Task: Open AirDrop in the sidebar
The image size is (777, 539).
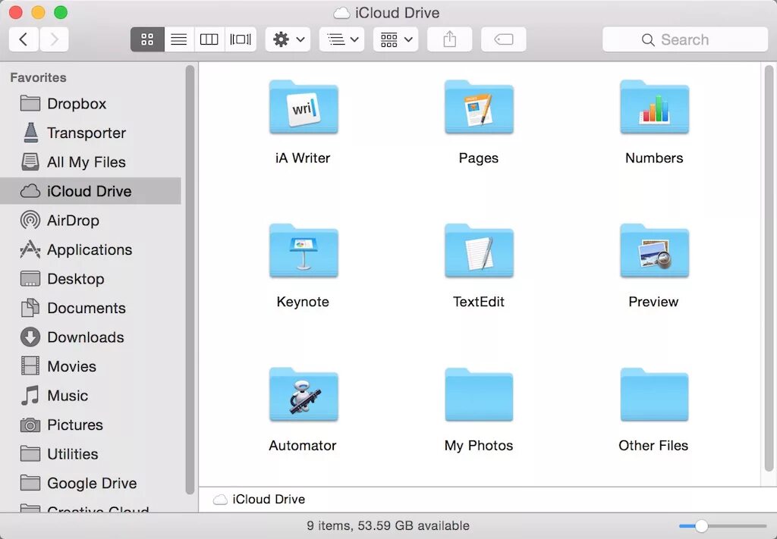Action: click(91, 221)
